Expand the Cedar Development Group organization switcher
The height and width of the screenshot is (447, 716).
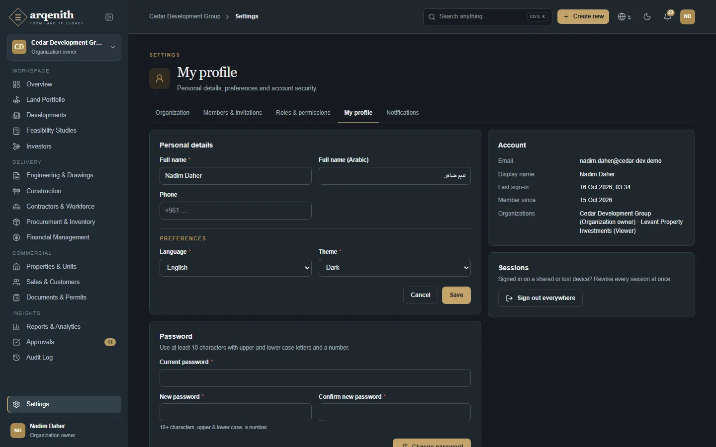click(x=64, y=47)
